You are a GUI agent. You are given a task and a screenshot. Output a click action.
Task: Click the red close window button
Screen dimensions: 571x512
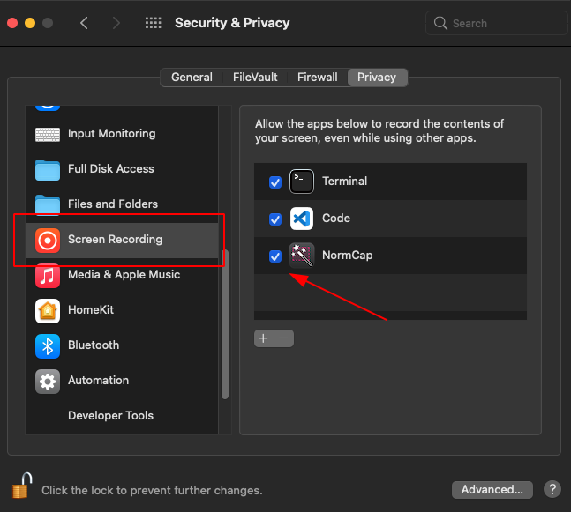12,23
